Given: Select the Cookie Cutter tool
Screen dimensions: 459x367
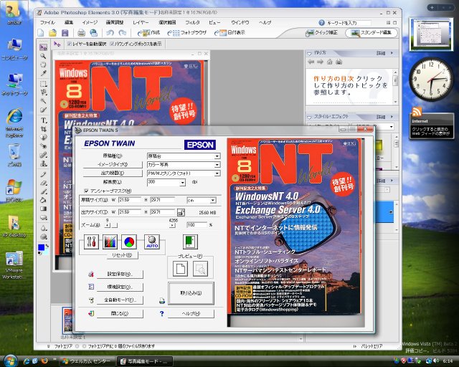Looking at the screenshot, I should 43,137.
